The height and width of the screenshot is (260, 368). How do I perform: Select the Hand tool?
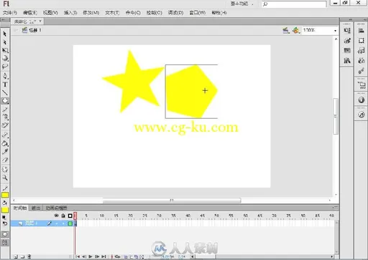pos(5,169)
